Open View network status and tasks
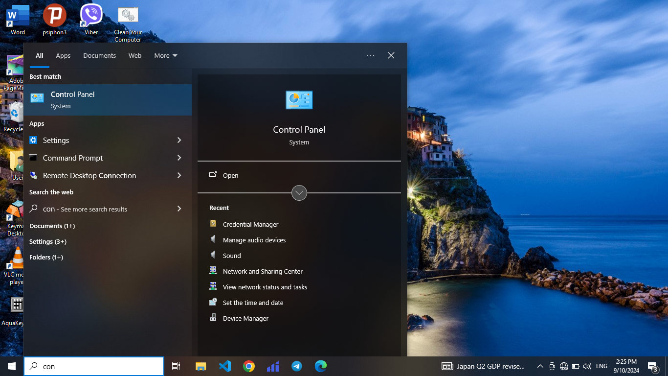Screen dimensions: 668x376 point(265,287)
